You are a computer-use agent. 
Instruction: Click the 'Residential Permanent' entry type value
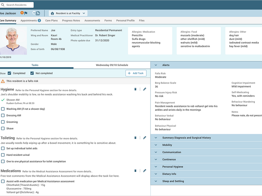tap(109, 30)
